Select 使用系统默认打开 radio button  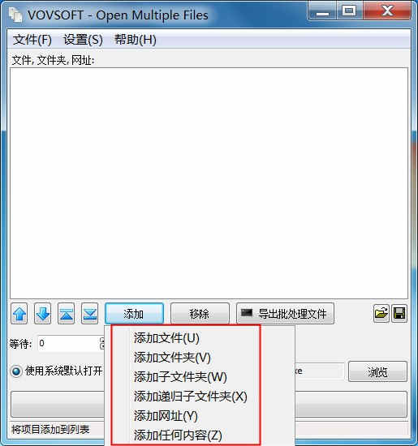click(x=16, y=371)
